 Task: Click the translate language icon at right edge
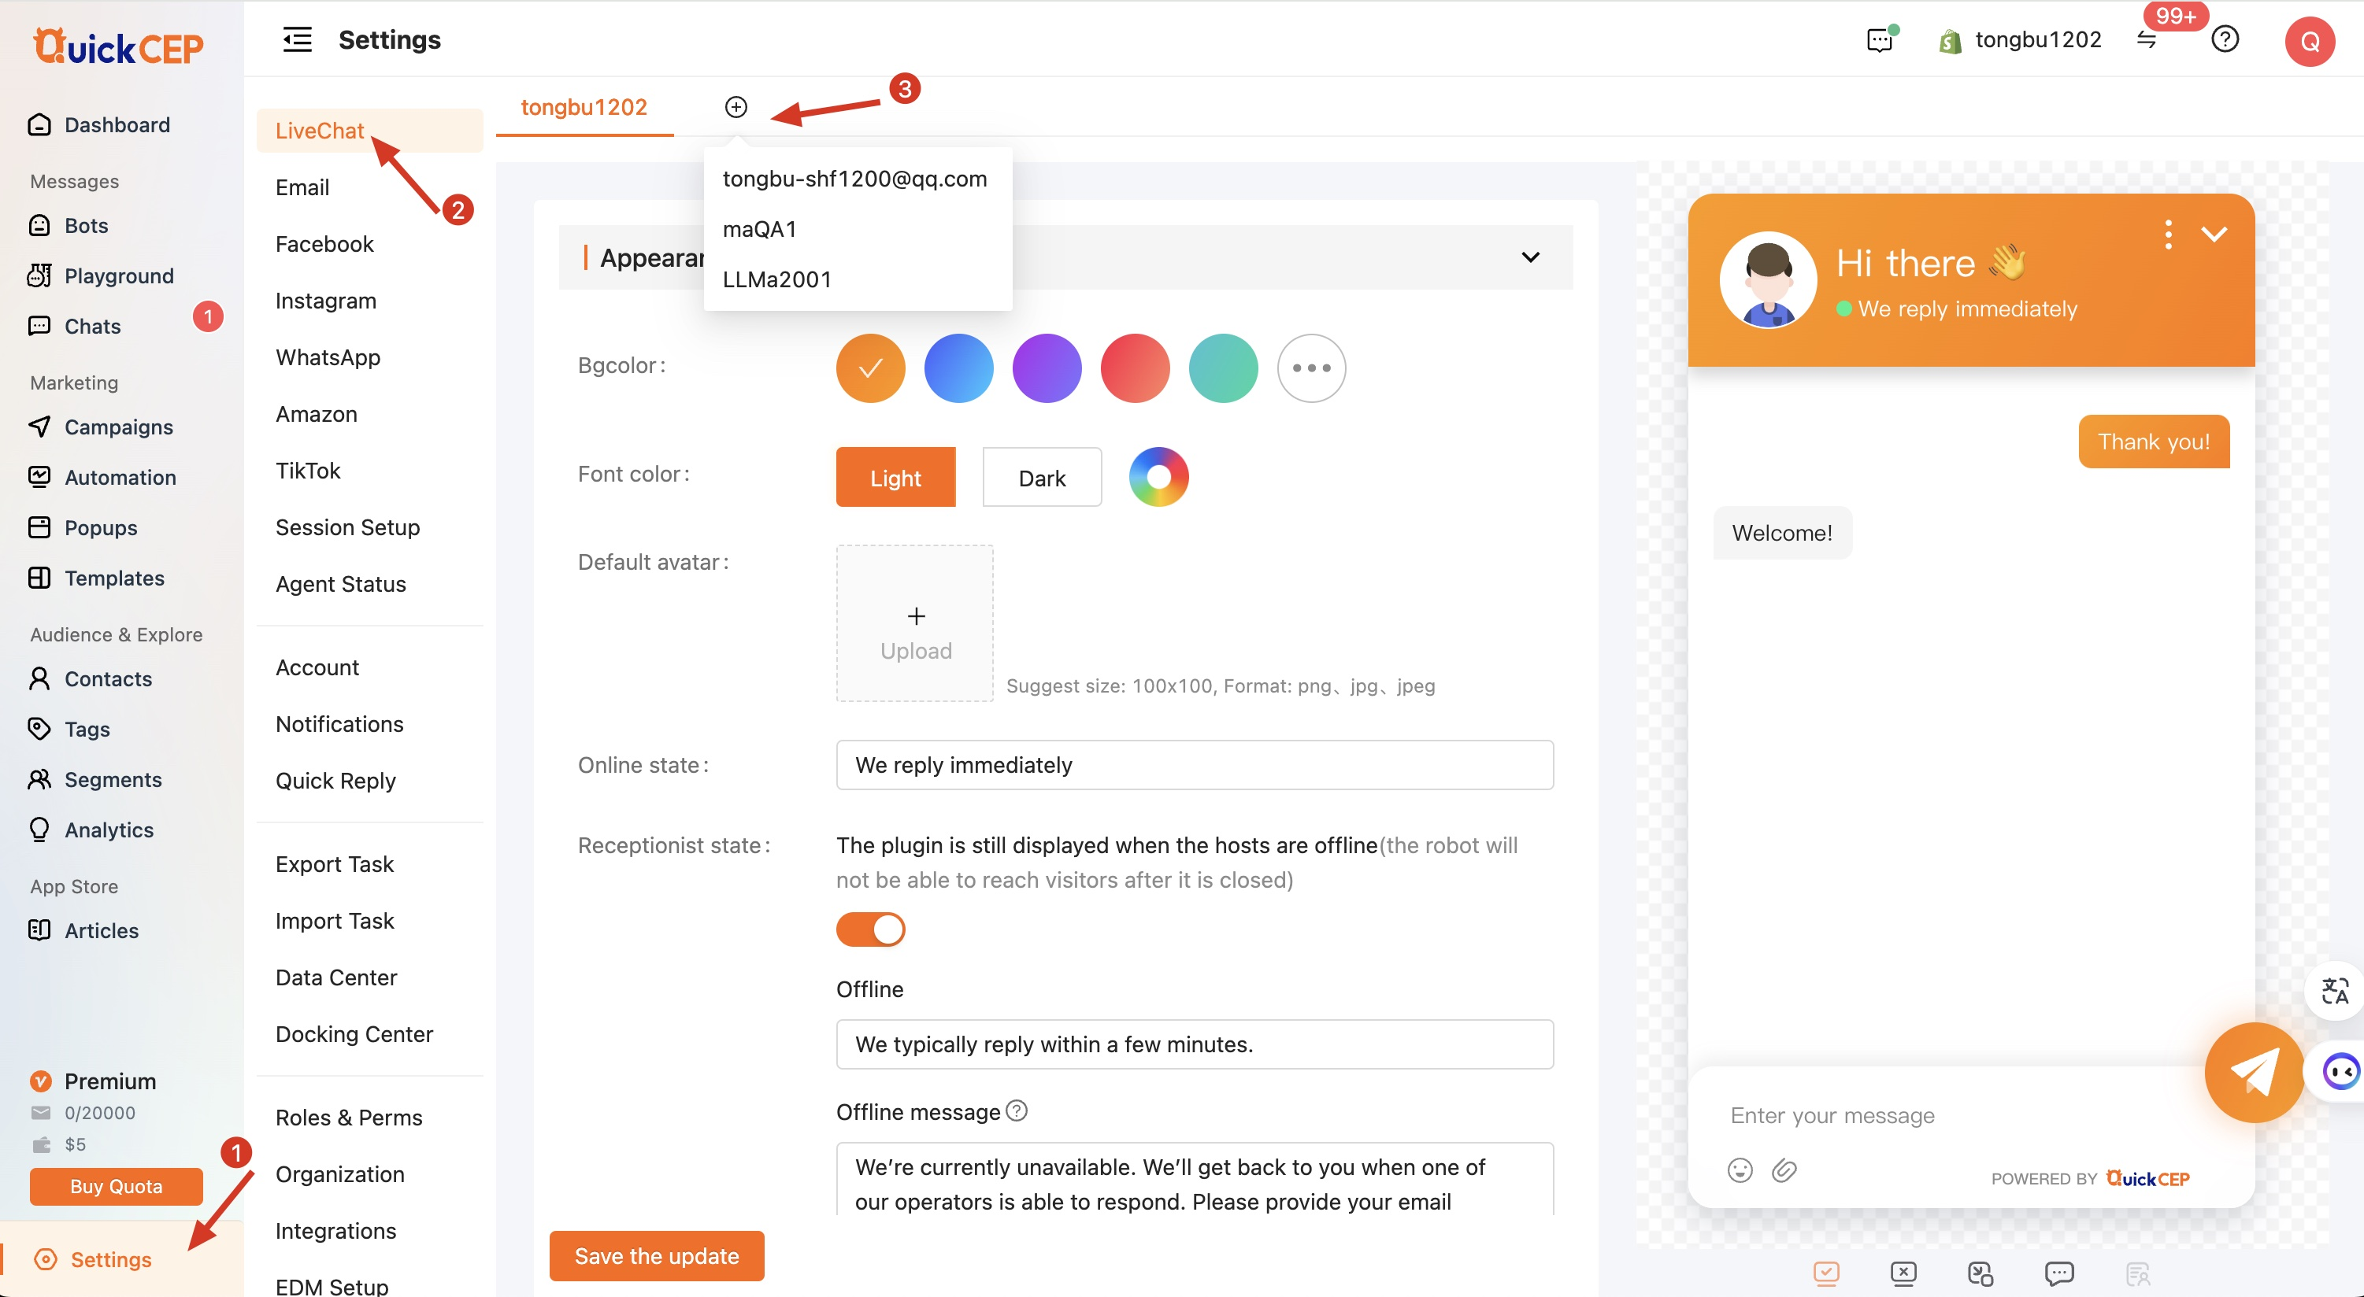point(2336,991)
